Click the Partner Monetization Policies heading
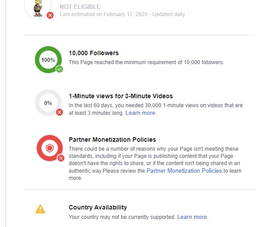The image size is (277, 227). 112,140
